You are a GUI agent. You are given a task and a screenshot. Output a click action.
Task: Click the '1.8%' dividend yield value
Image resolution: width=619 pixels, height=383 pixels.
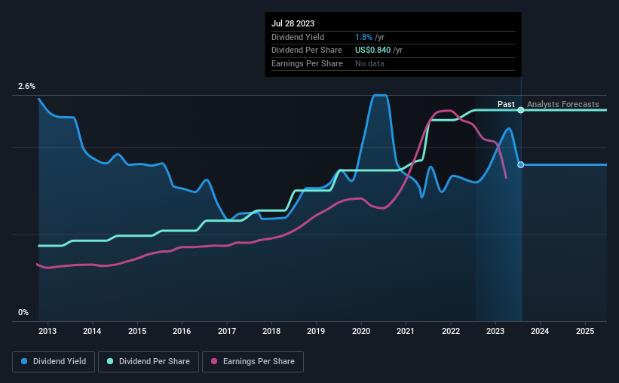[x=363, y=37]
